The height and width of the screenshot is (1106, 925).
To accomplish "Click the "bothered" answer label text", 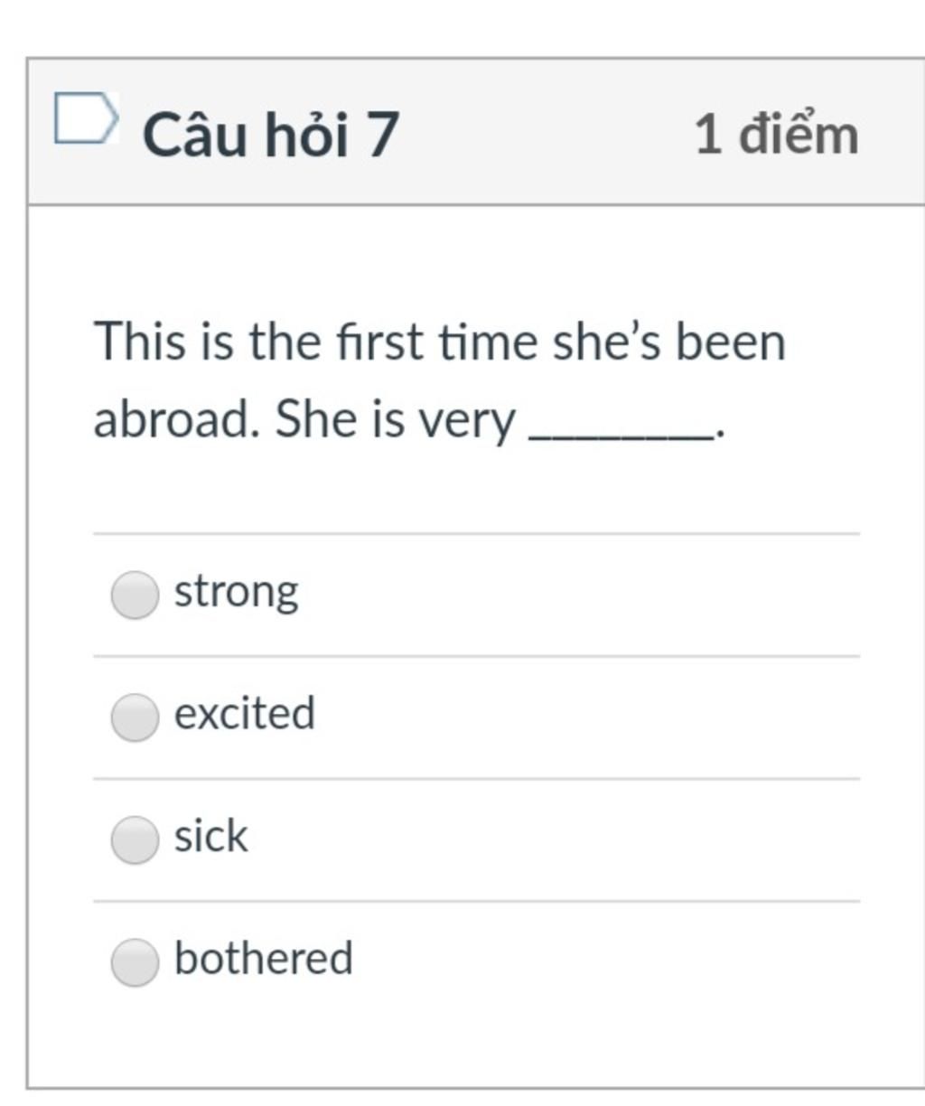I will [x=263, y=957].
